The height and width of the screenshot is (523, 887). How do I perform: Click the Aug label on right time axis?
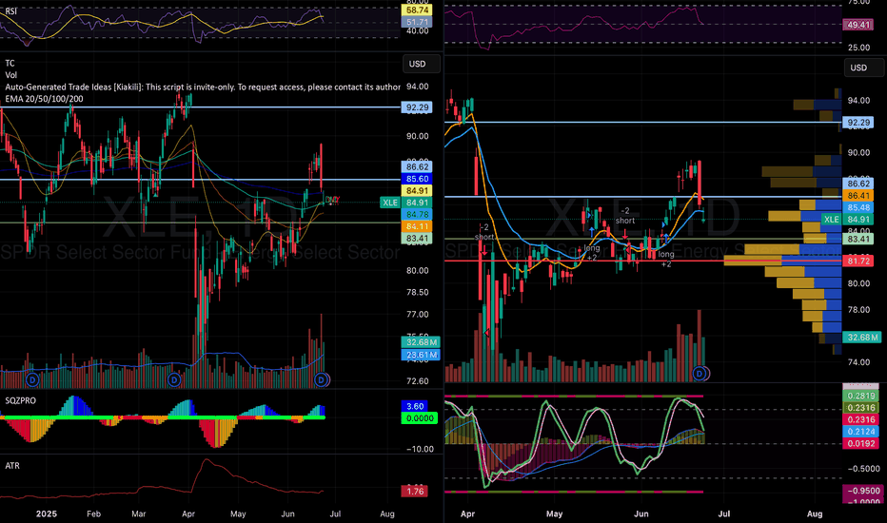click(814, 513)
